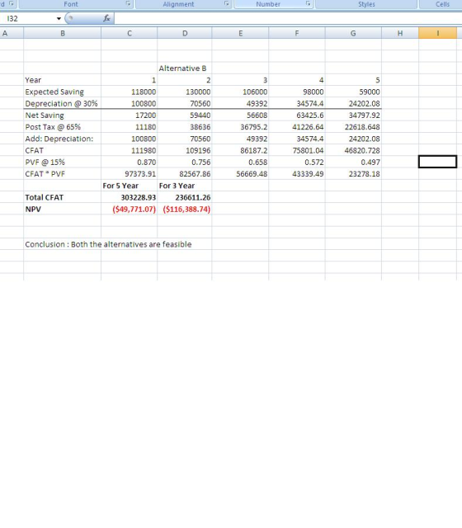Select the red NPV value ($116,388.74)
The image size is (462, 528).
[x=185, y=209]
